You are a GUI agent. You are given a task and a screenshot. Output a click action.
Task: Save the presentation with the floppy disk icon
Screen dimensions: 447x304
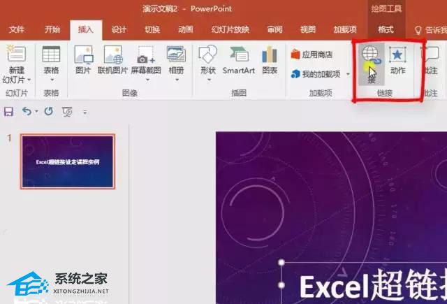[x=8, y=112]
